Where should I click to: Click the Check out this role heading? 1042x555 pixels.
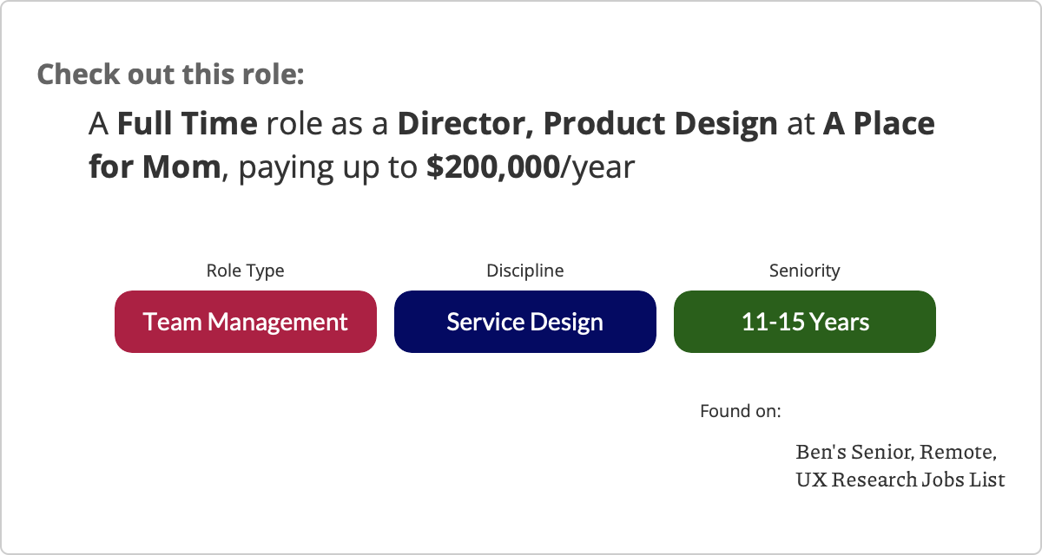(170, 74)
